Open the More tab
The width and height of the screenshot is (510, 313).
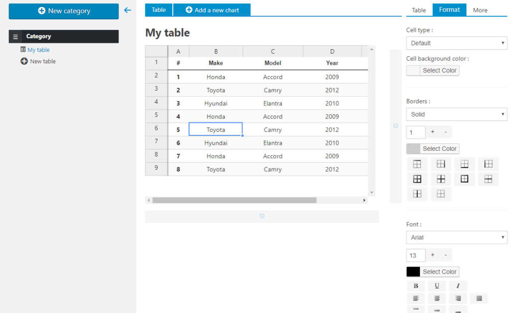[480, 9]
